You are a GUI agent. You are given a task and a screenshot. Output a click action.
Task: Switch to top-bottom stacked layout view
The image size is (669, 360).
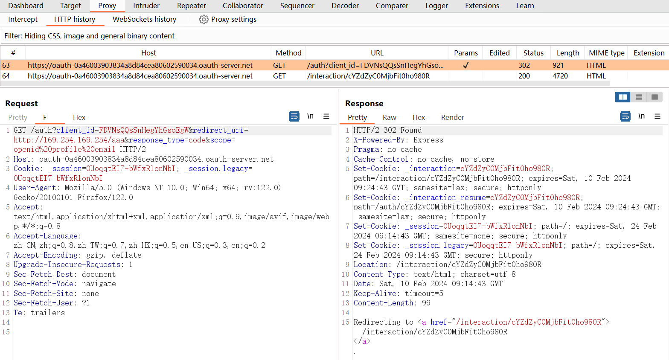(639, 97)
